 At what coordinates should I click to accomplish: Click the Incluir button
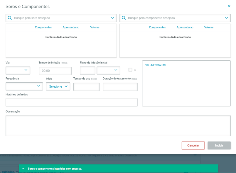tap(219, 145)
